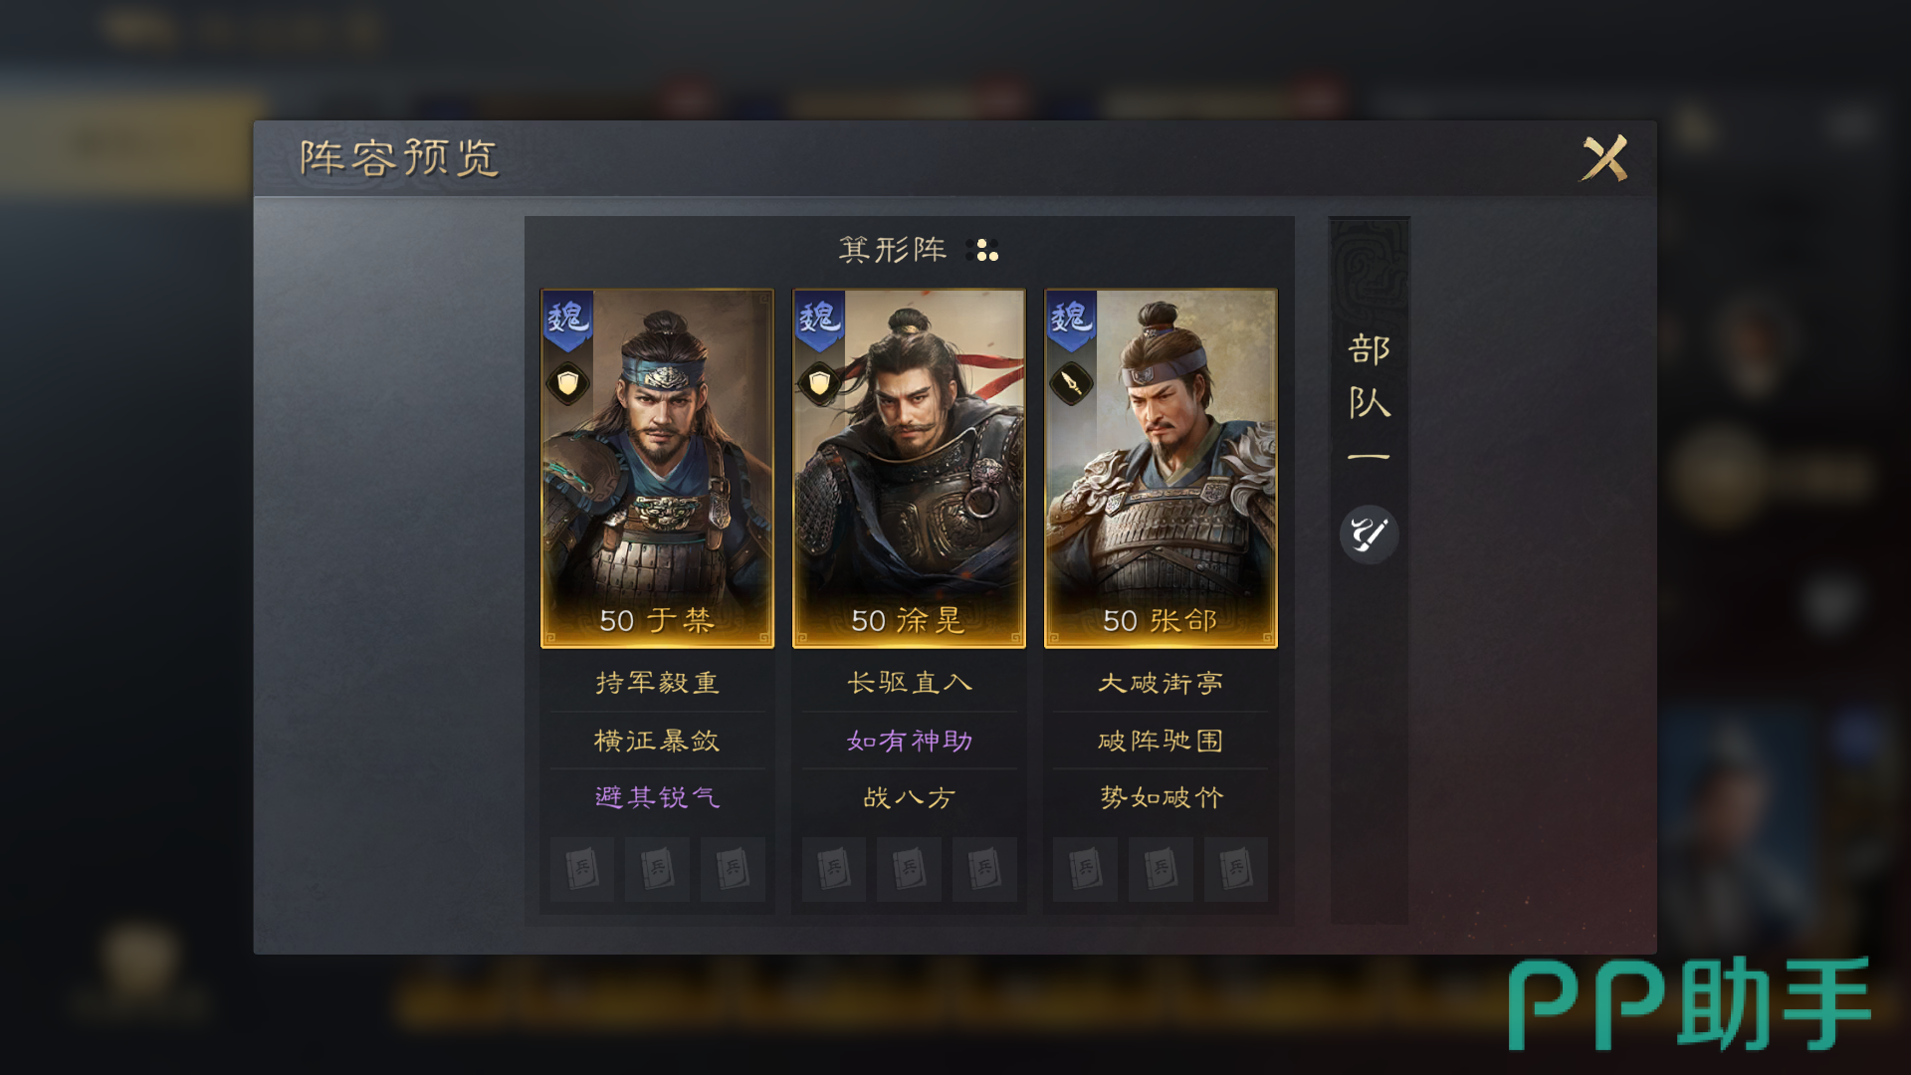The image size is (1911, 1075).
Task: Select the purple 如有神助 skill
Action: click(909, 741)
